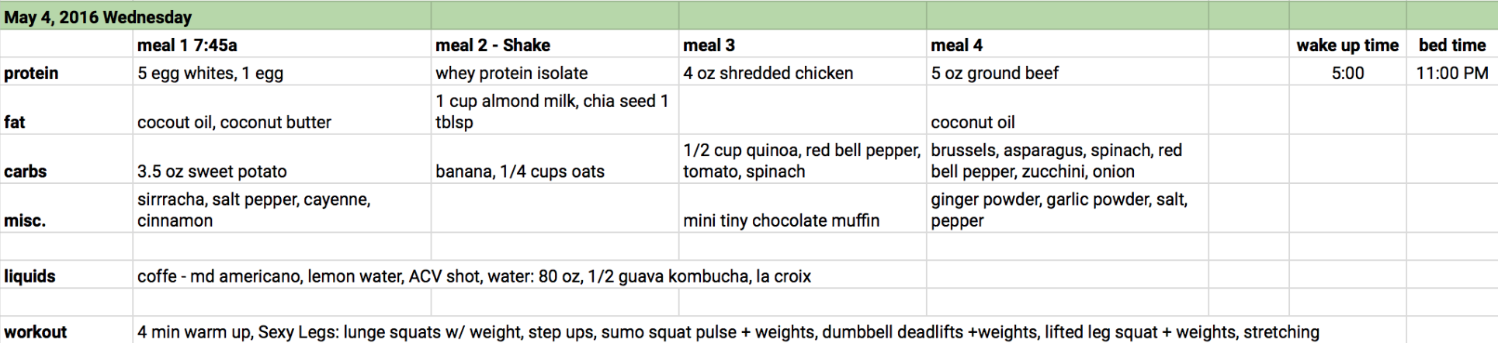Click the '3.5 oz sweet potato' carbs cell

pyautogui.click(x=283, y=159)
